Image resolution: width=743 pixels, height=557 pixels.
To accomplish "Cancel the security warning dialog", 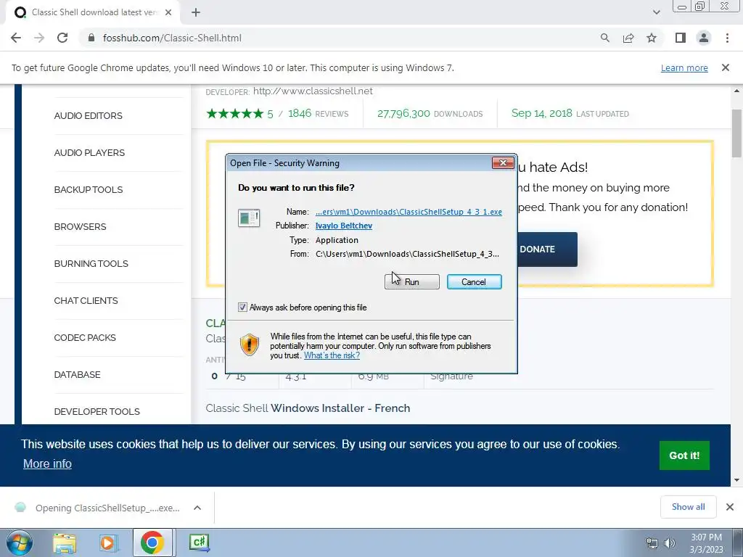I will pyautogui.click(x=474, y=282).
